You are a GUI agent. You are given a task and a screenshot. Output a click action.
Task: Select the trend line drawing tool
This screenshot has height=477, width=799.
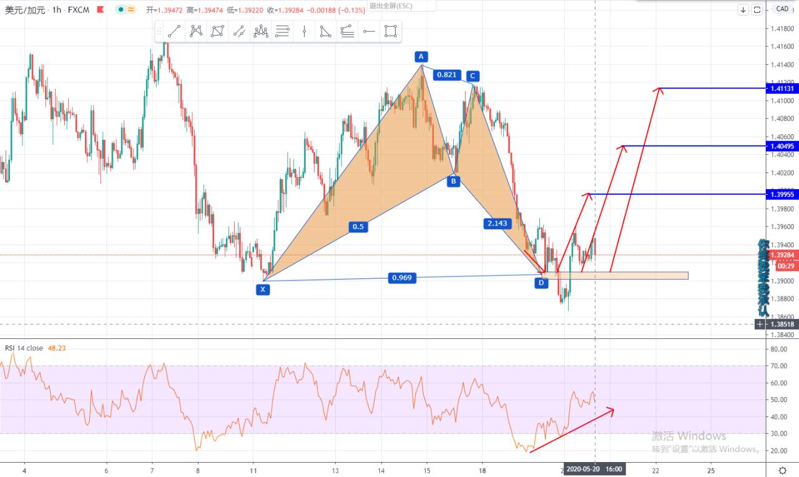pos(174,31)
